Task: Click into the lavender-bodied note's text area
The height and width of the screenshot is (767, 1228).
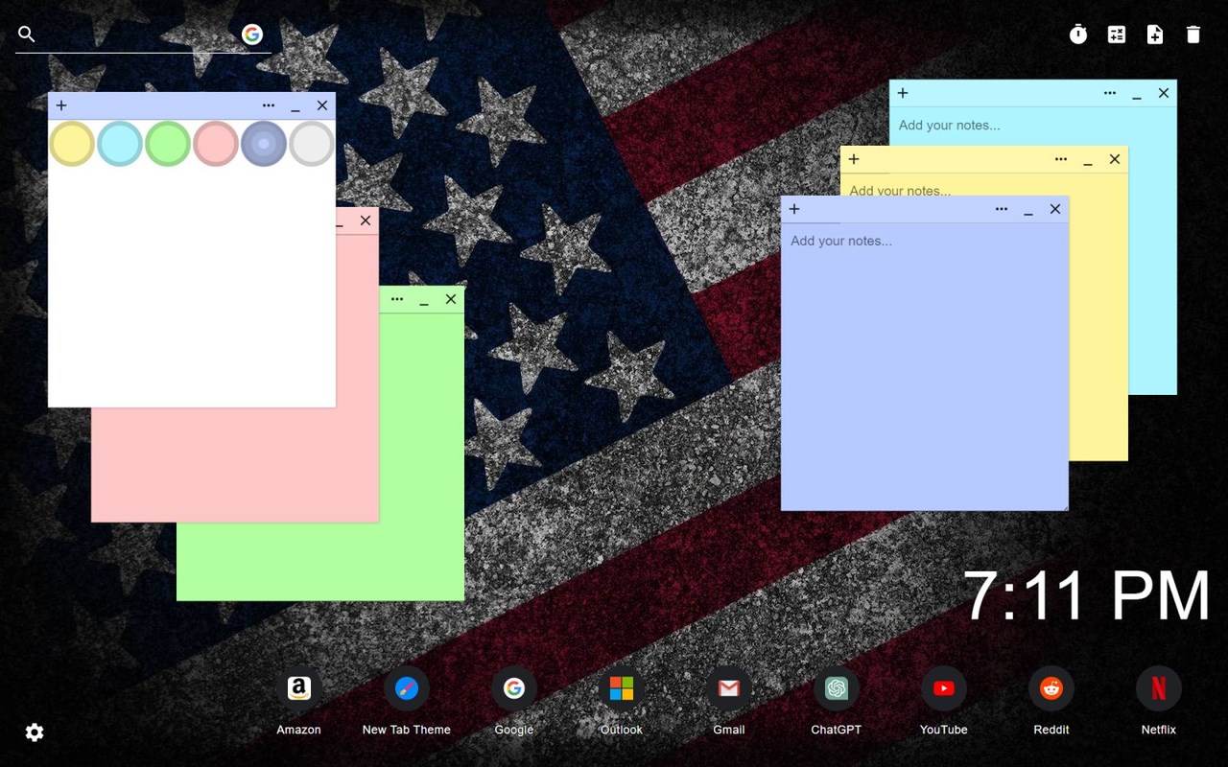Action: pyautogui.click(x=925, y=366)
